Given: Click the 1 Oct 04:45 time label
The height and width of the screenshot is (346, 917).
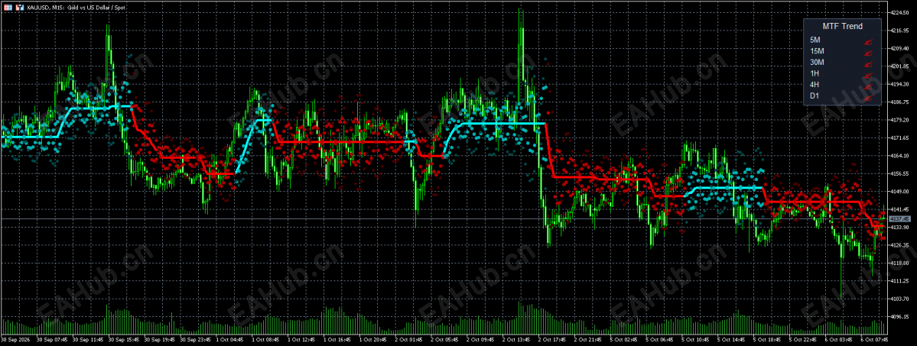Looking at the screenshot, I should (232, 339).
